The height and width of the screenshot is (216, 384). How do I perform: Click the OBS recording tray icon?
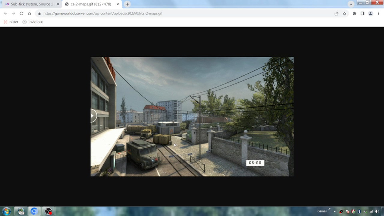(341, 211)
